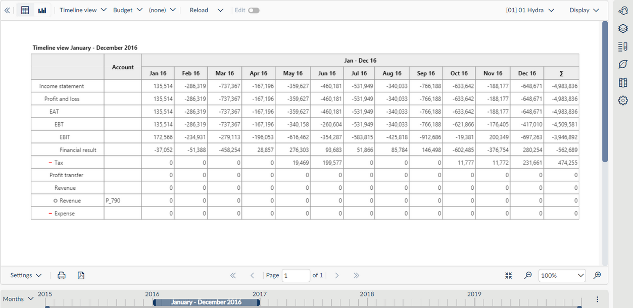Select the circle marker of P_790 Revenue row
Screen dimensions: 633x308
pos(56,201)
